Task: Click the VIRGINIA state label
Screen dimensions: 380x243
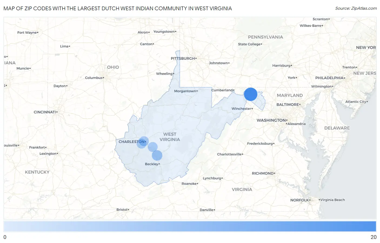Action: point(242,189)
